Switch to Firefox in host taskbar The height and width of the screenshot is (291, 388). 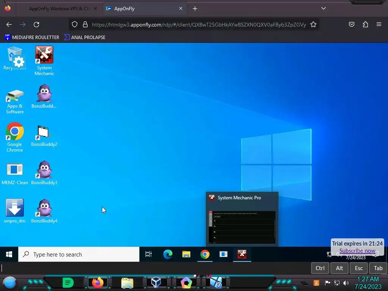tap(97, 283)
